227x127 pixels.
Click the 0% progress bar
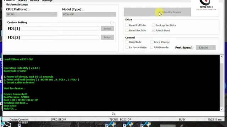click(113, 114)
